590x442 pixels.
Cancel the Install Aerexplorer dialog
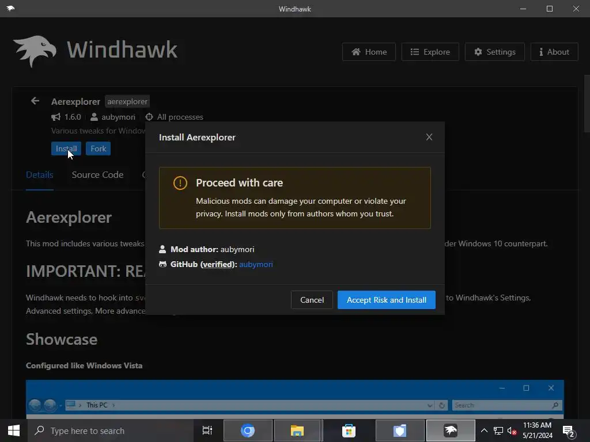point(312,300)
